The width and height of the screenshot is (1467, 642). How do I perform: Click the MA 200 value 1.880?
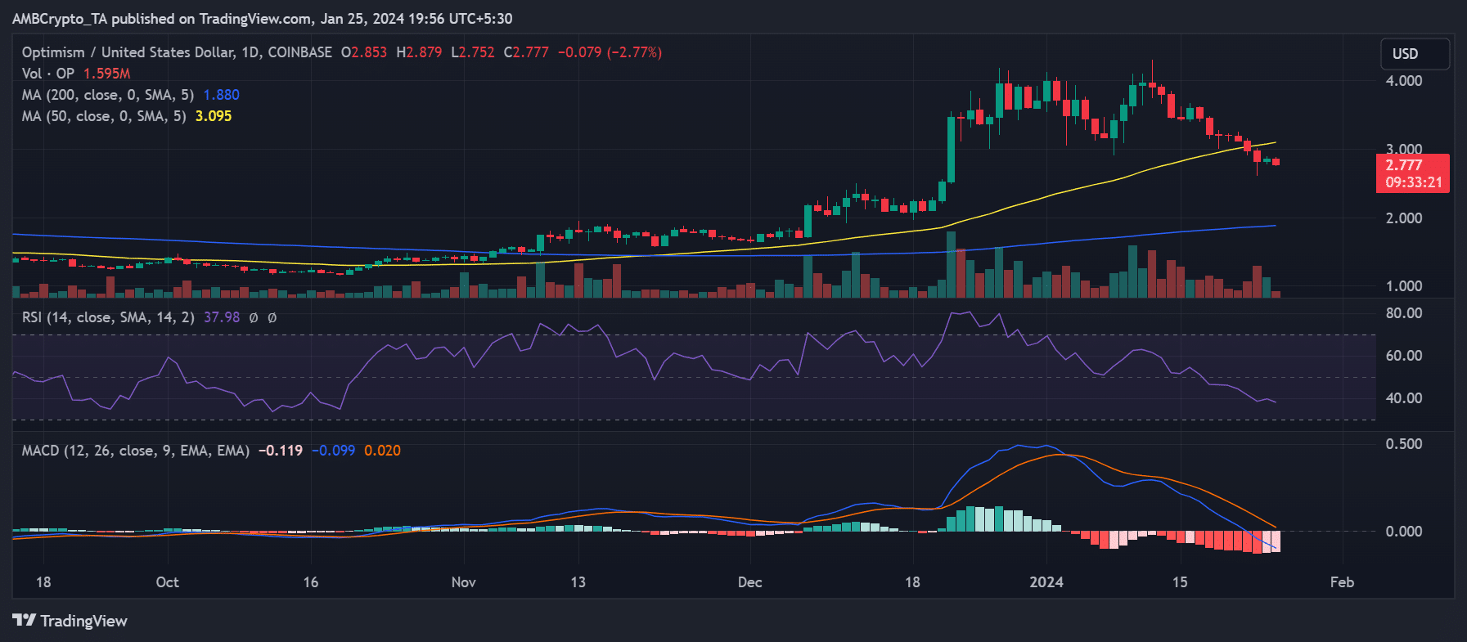pyautogui.click(x=221, y=95)
